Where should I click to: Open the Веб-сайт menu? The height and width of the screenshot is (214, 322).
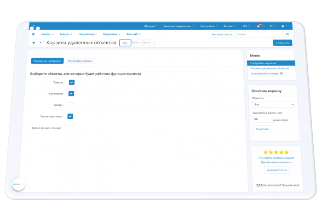coord(133,34)
